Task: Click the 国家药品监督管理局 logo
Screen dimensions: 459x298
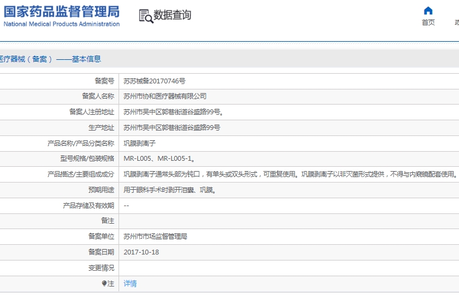Action: [62, 11]
